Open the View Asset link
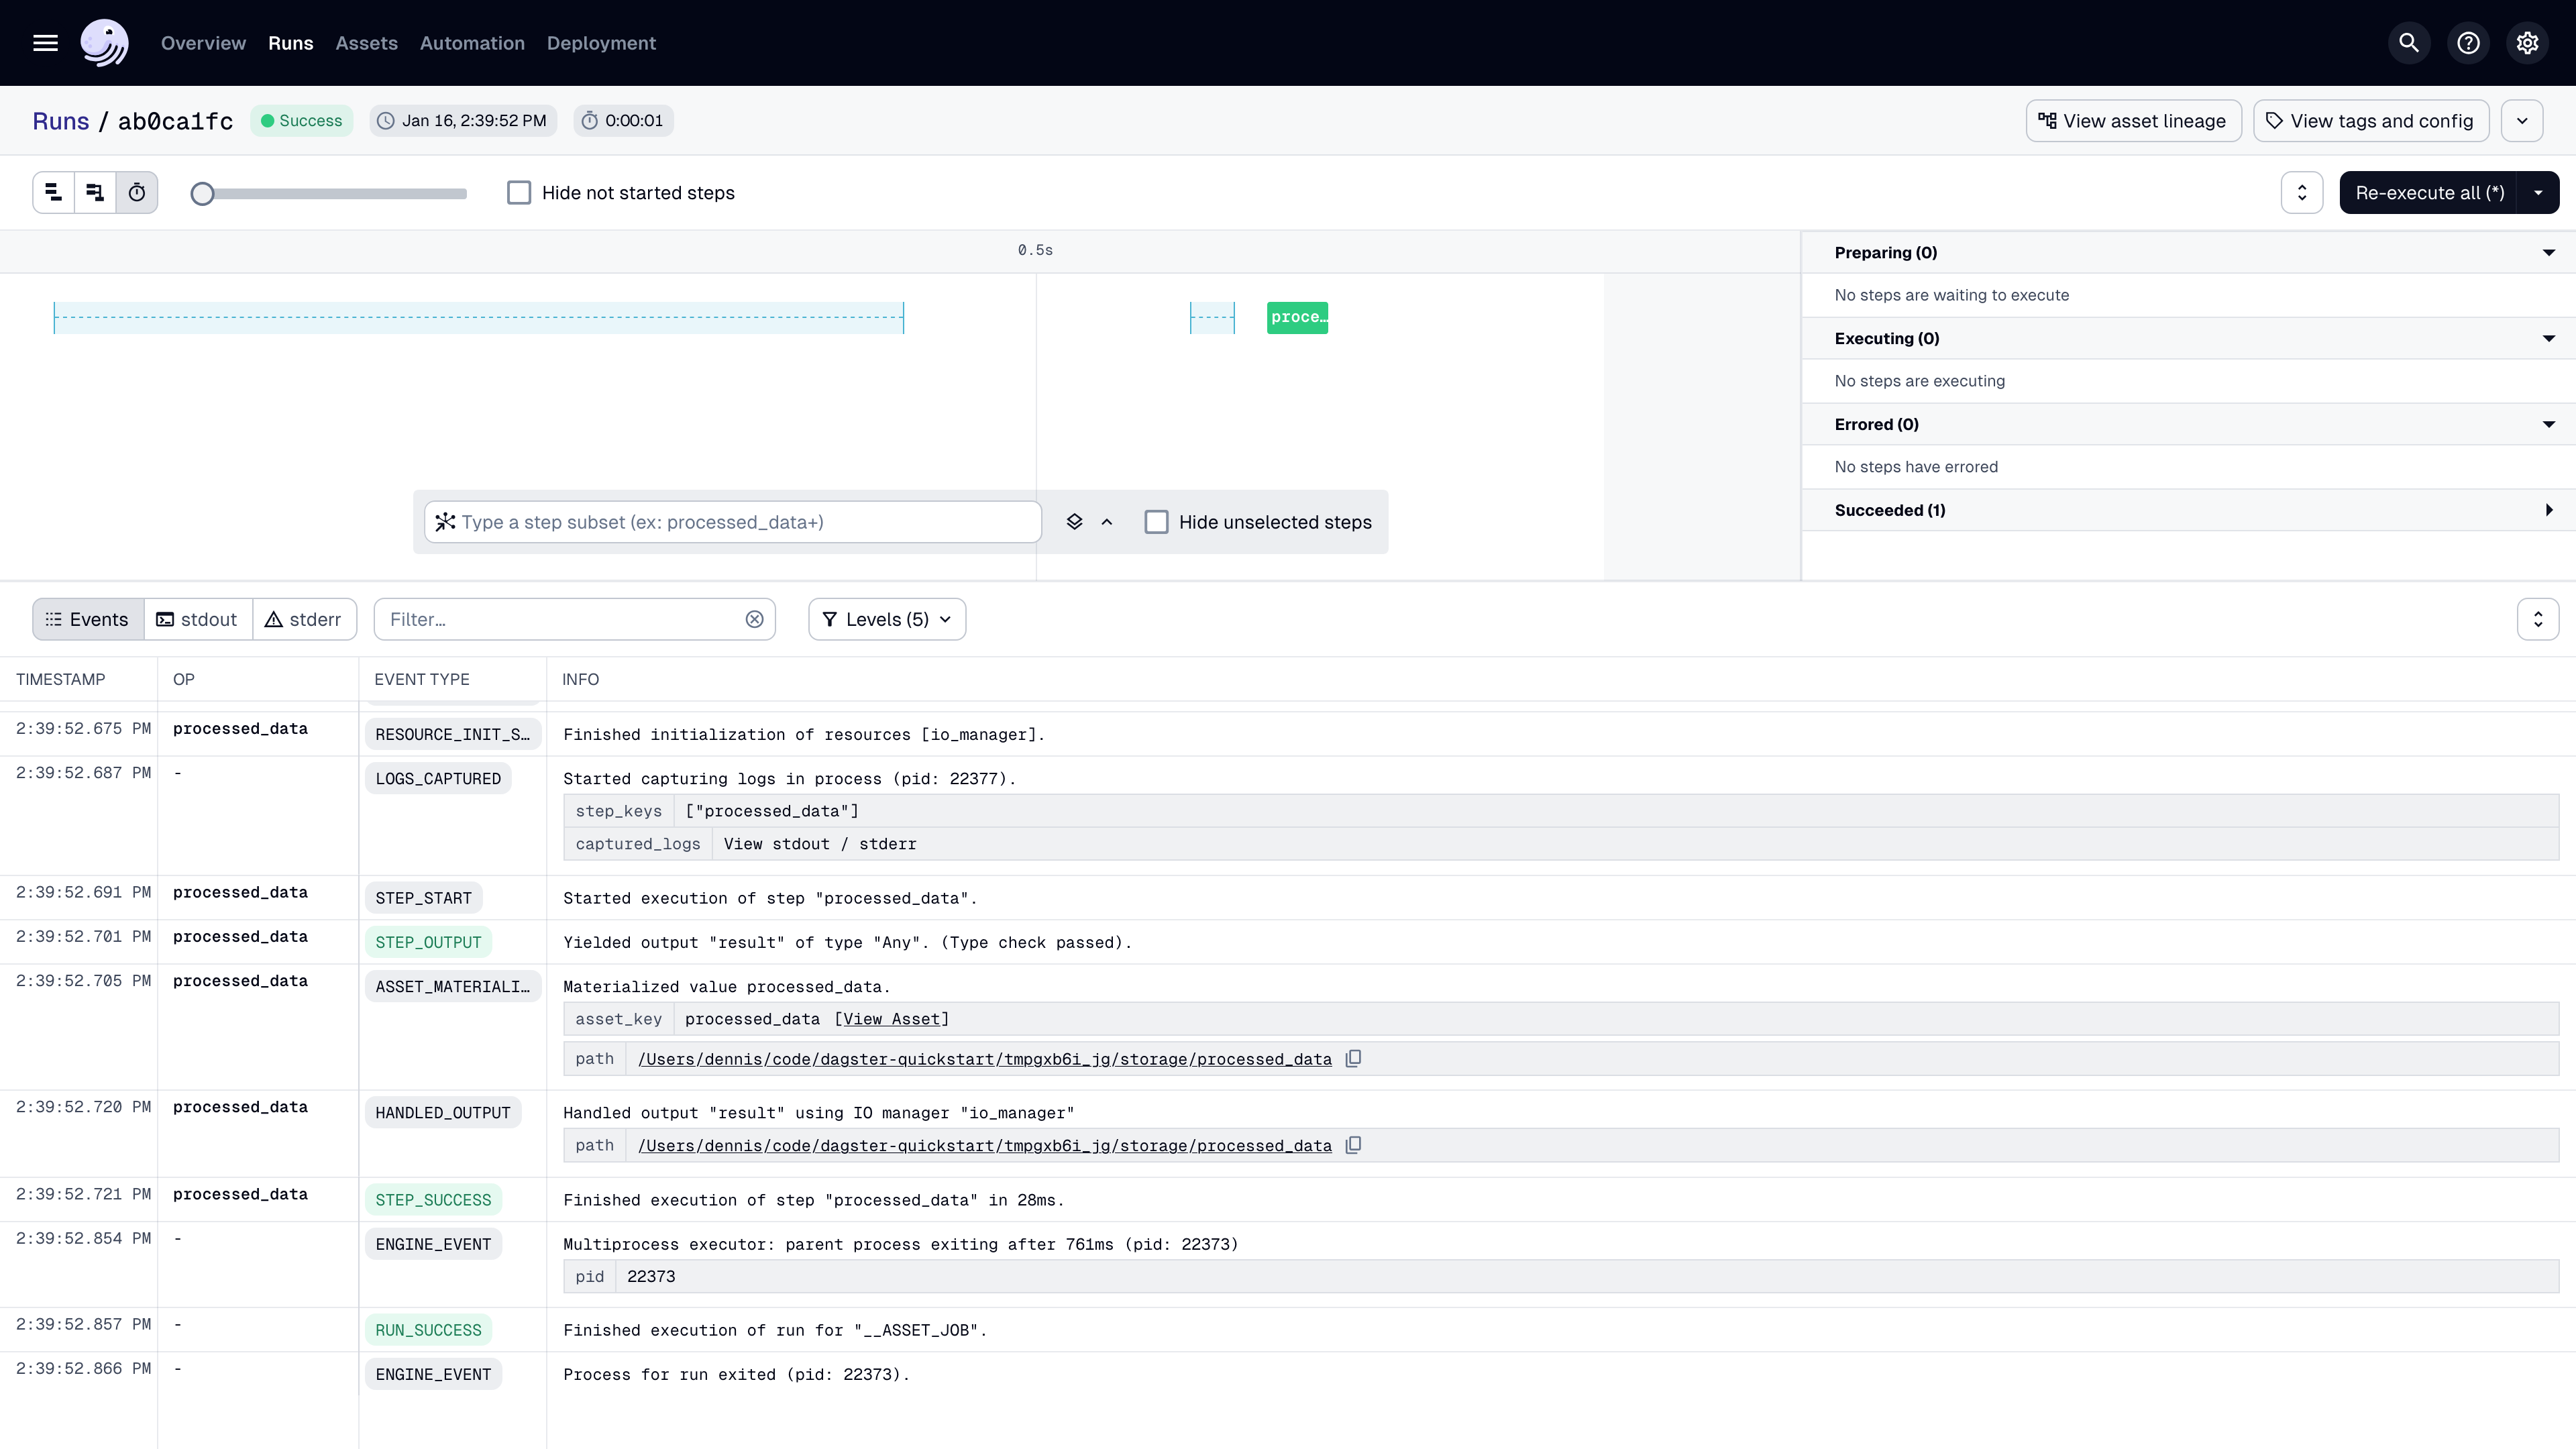The height and width of the screenshot is (1449, 2576). coord(891,1019)
